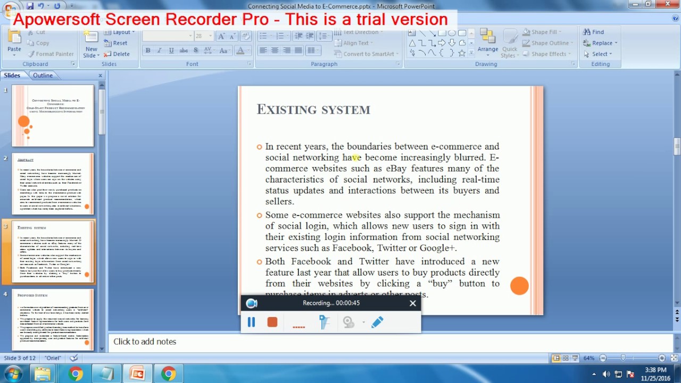681x383 pixels.
Task: Toggle Italic formatting
Action: pos(160,51)
